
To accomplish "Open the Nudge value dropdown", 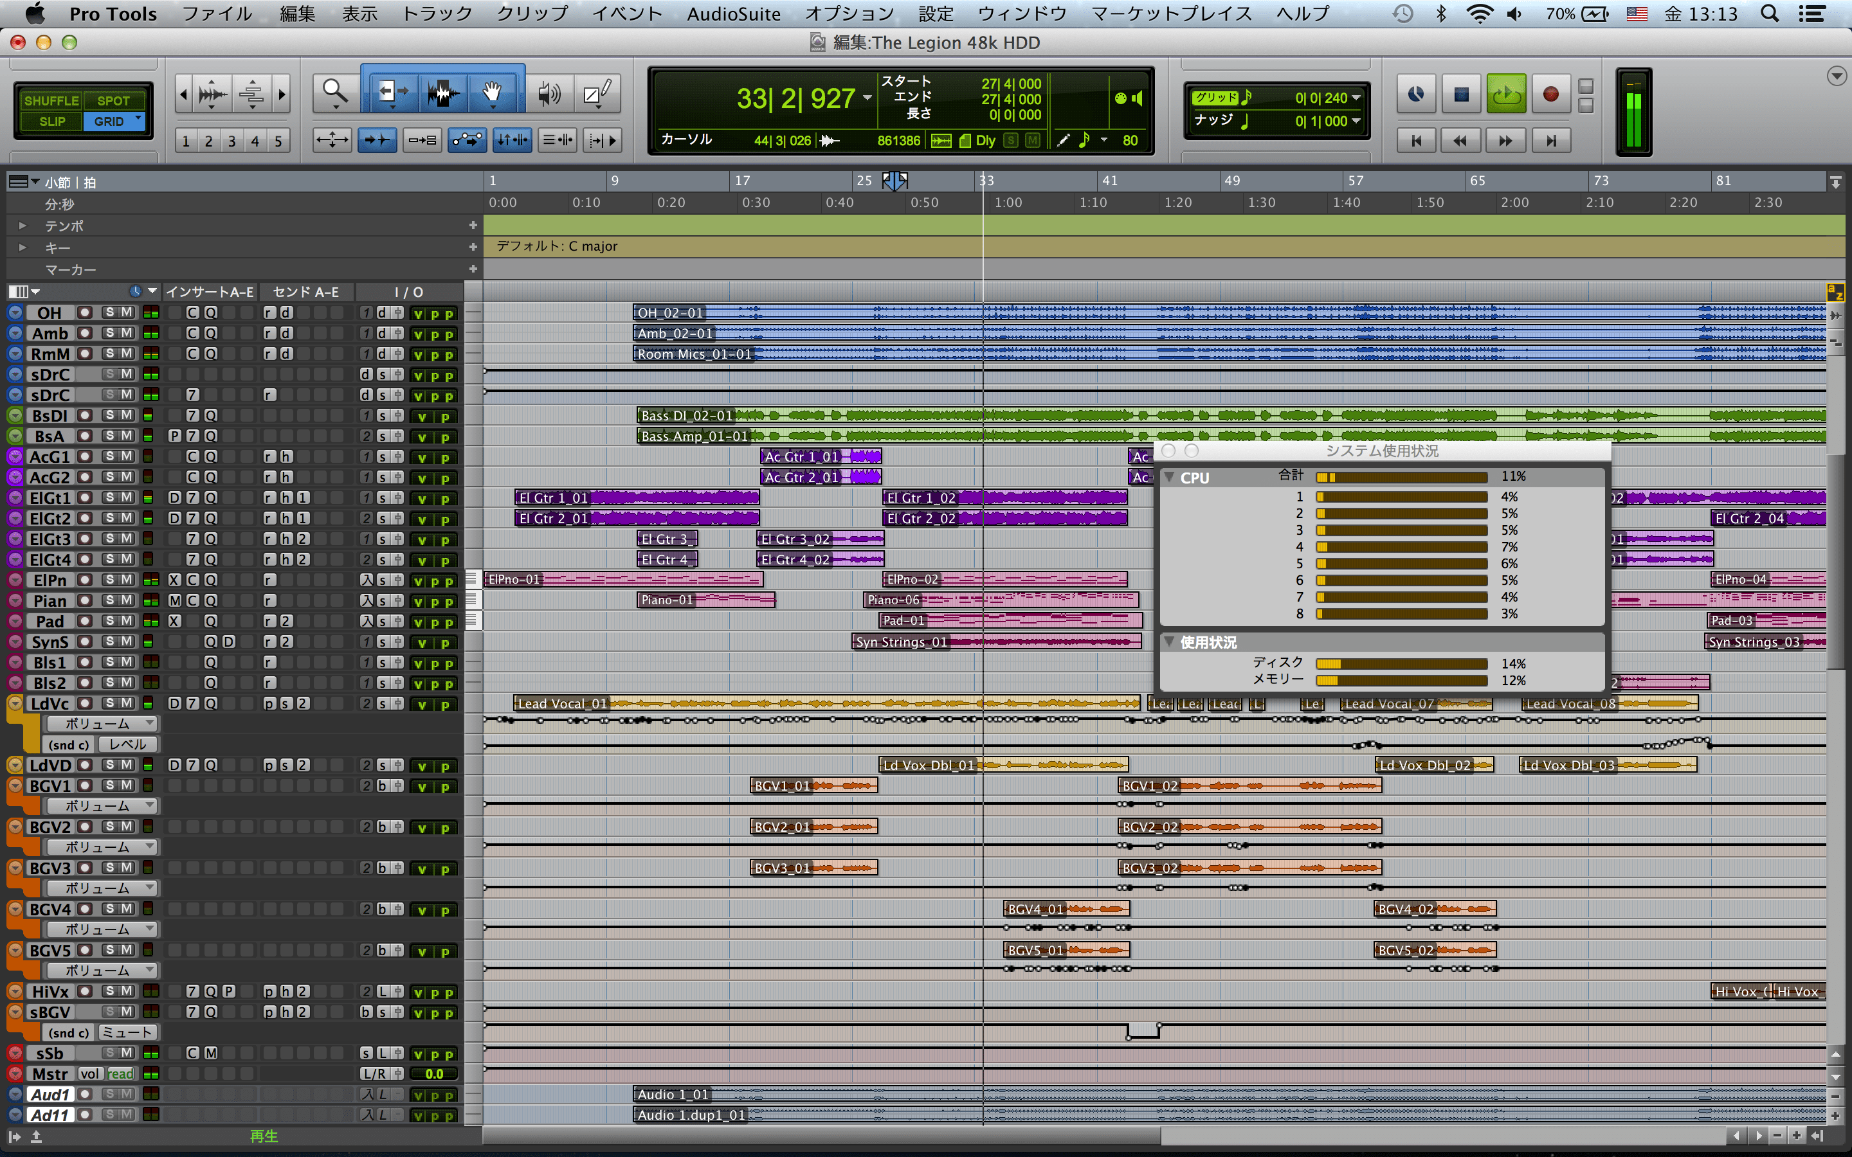I will [x=1356, y=121].
